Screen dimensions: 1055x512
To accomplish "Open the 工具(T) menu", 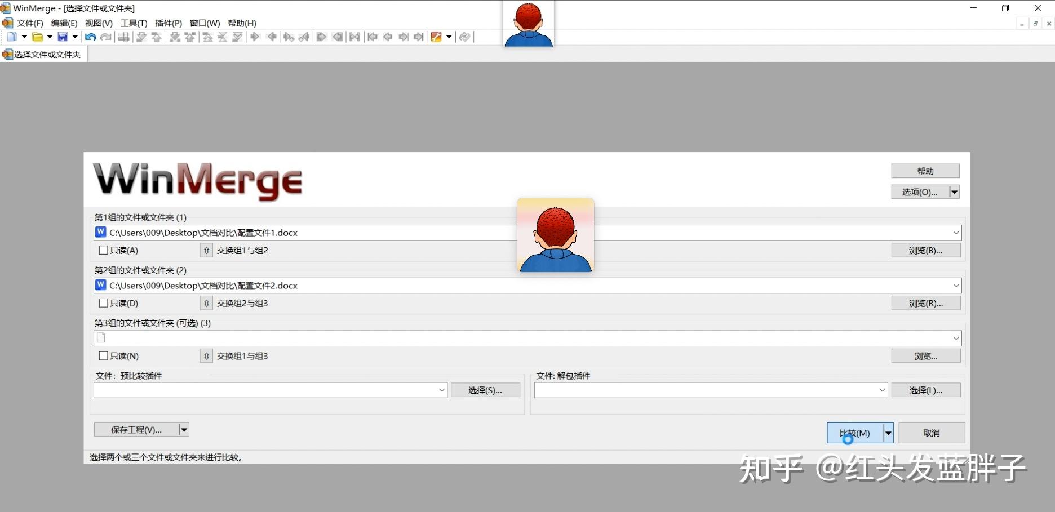I will 134,23.
